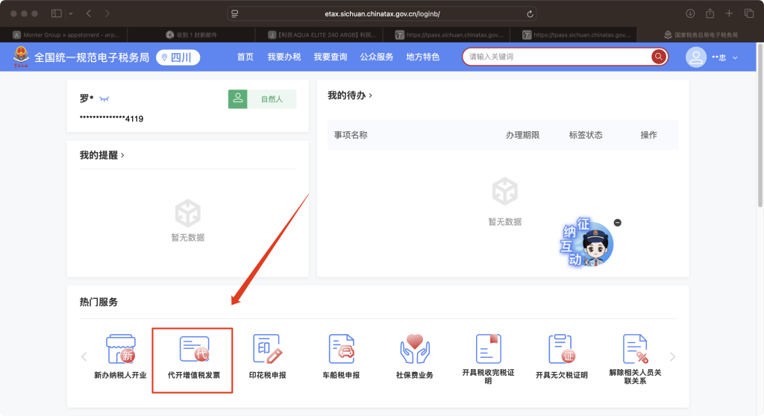764x416 pixels.
Task: Click the keyword search input field
Action: coord(556,57)
